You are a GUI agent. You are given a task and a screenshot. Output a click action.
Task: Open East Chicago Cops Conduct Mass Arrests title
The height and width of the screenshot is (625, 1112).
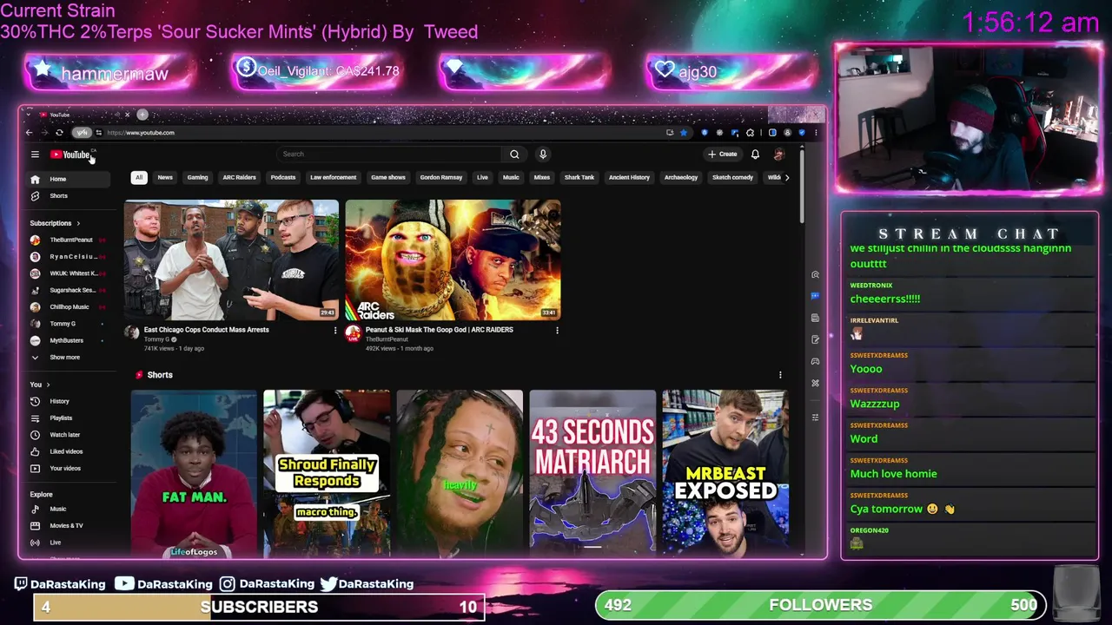pyautogui.click(x=207, y=330)
